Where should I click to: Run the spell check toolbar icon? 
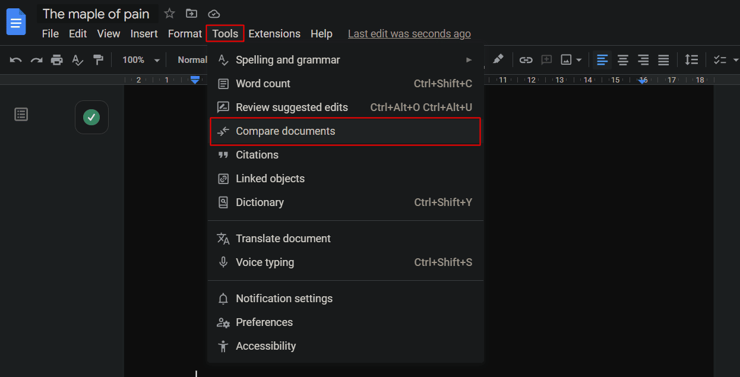[77, 60]
